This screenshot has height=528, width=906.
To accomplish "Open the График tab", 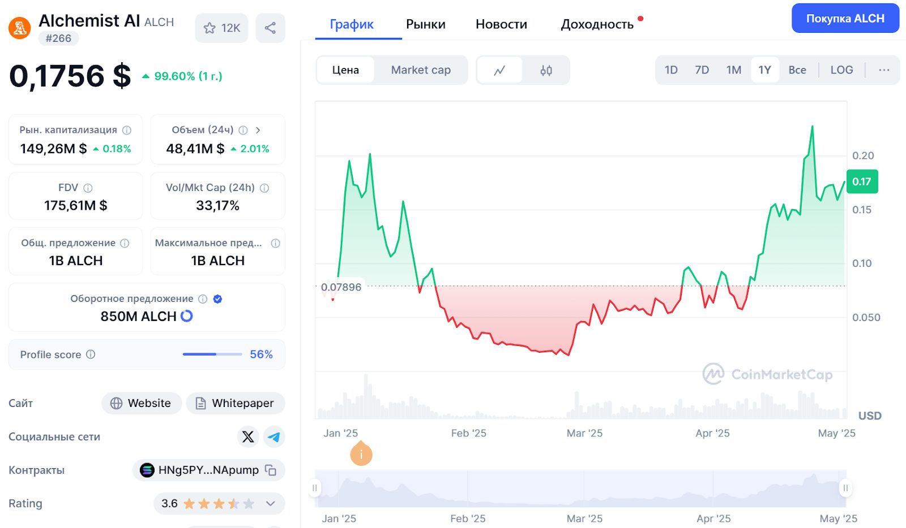I will tap(352, 24).
